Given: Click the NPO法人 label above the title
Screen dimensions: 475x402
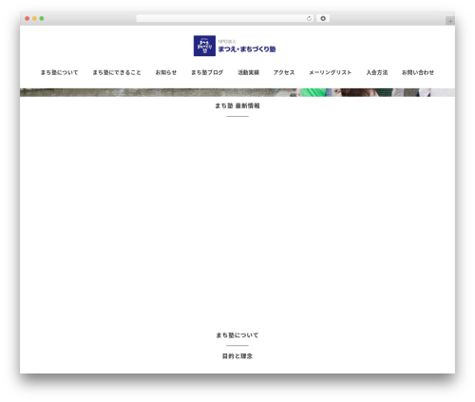Looking at the screenshot, I should pyautogui.click(x=227, y=42).
